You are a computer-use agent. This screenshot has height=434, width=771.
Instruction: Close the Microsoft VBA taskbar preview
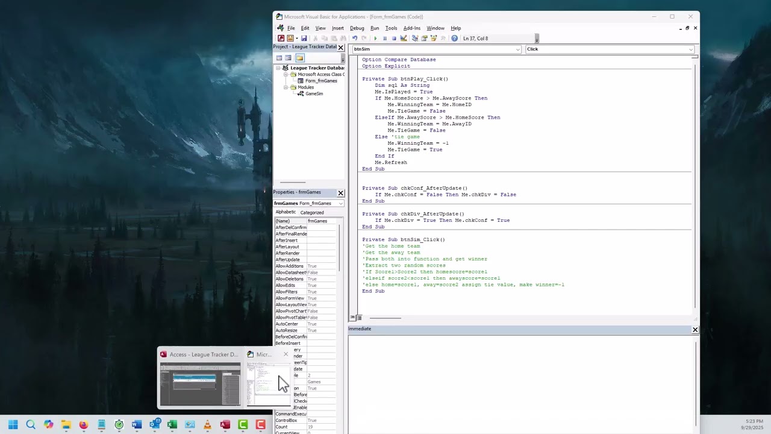[x=286, y=354]
